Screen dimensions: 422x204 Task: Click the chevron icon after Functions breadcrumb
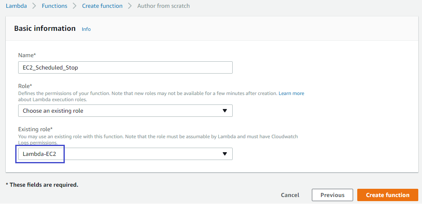click(75, 6)
